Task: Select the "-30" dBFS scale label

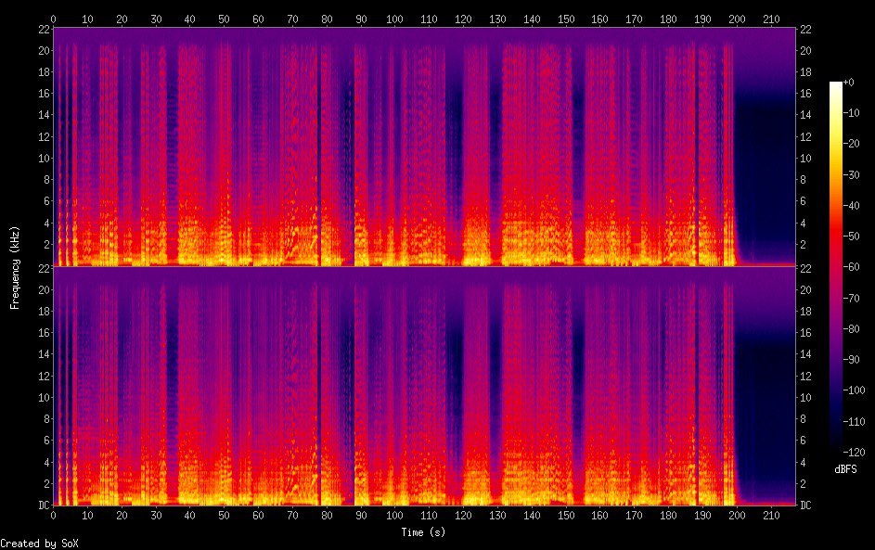Action: (851, 174)
